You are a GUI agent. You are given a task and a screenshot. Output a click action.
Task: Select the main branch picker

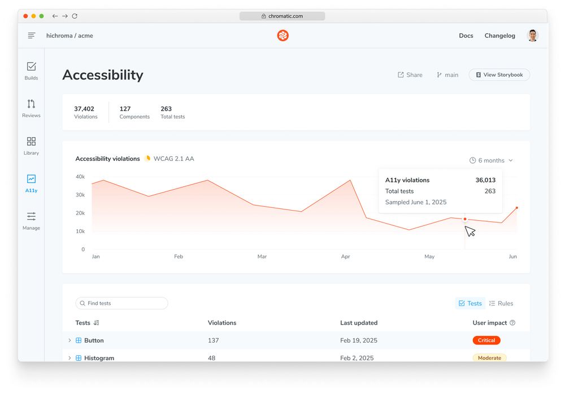(x=447, y=75)
